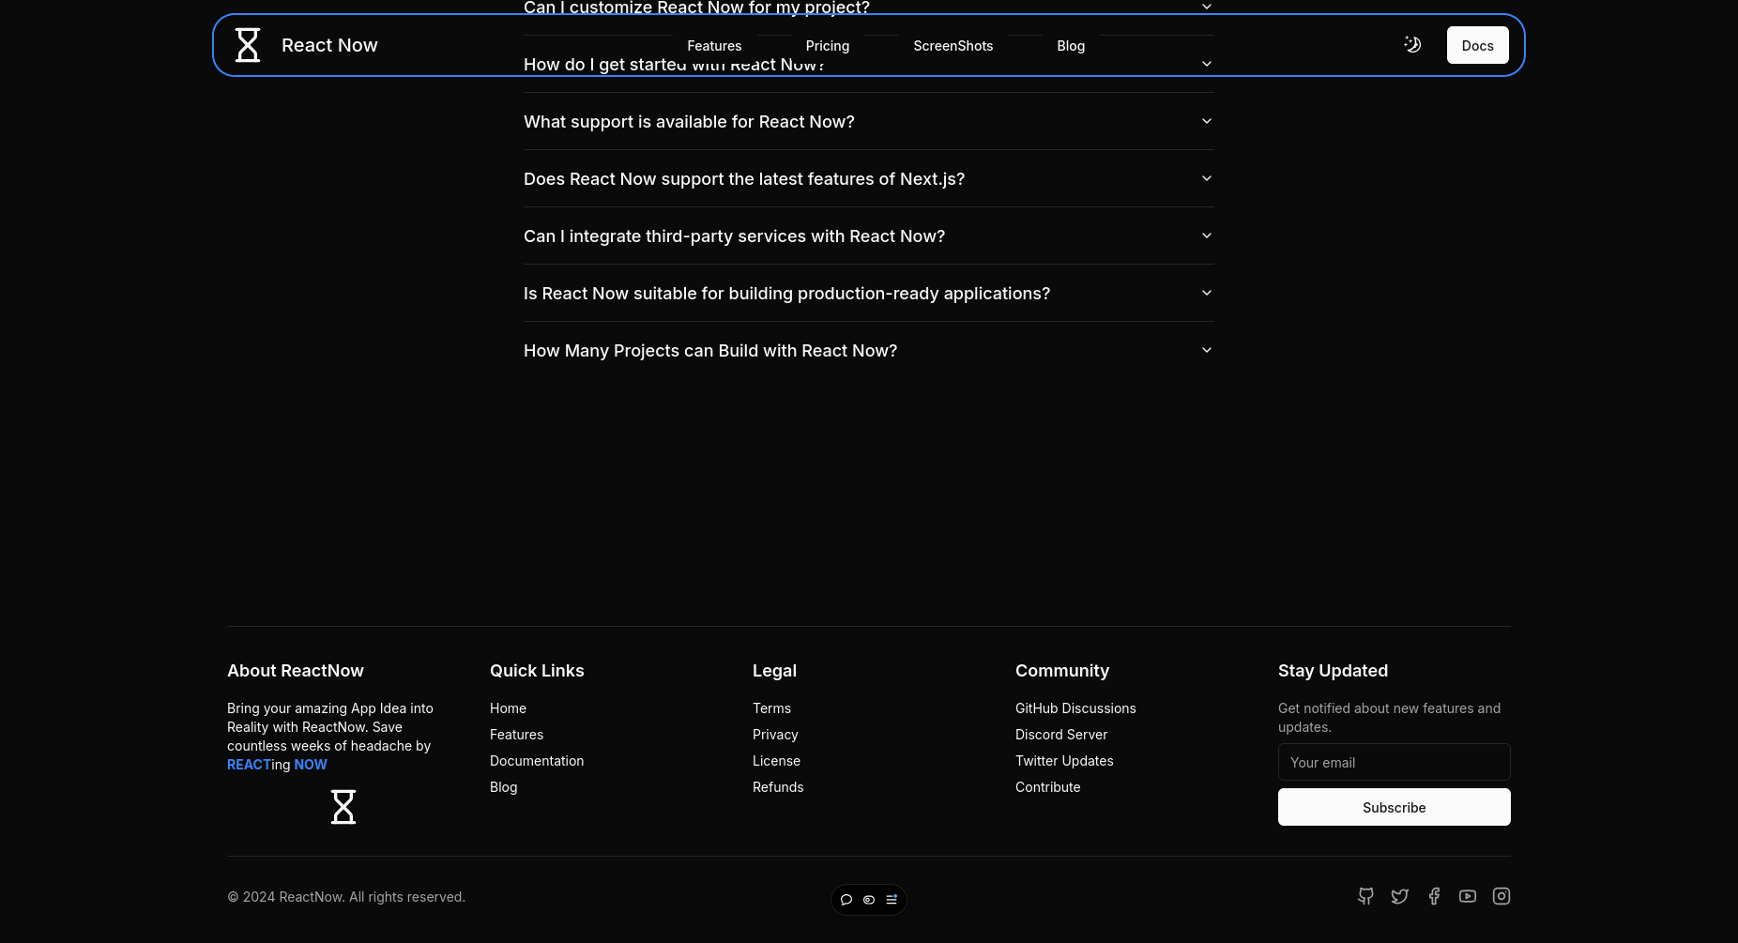Focus the 'Your email' input field
Screen dimensions: 1738x943
(1395, 762)
